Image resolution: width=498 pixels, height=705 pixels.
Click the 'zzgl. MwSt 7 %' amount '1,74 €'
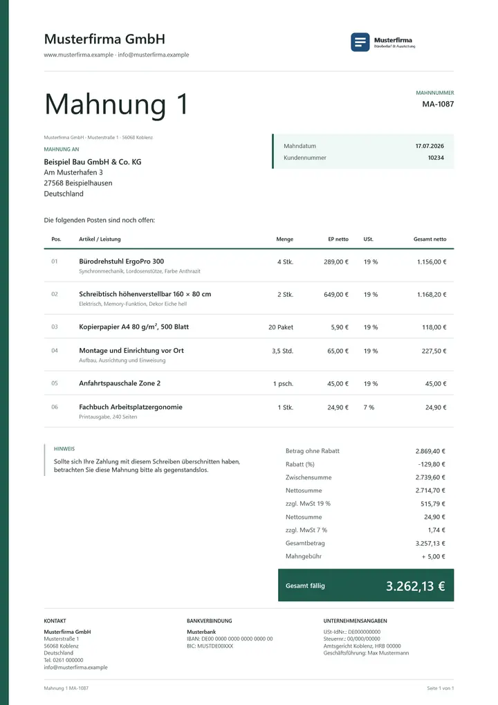point(436,530)
